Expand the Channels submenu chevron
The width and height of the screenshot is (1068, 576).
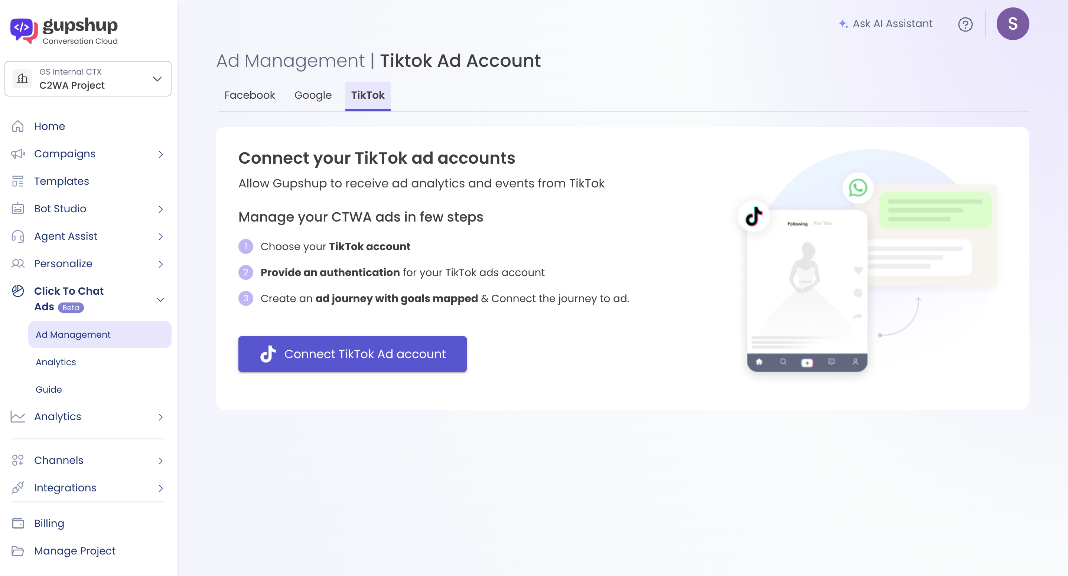coord(160,460)
